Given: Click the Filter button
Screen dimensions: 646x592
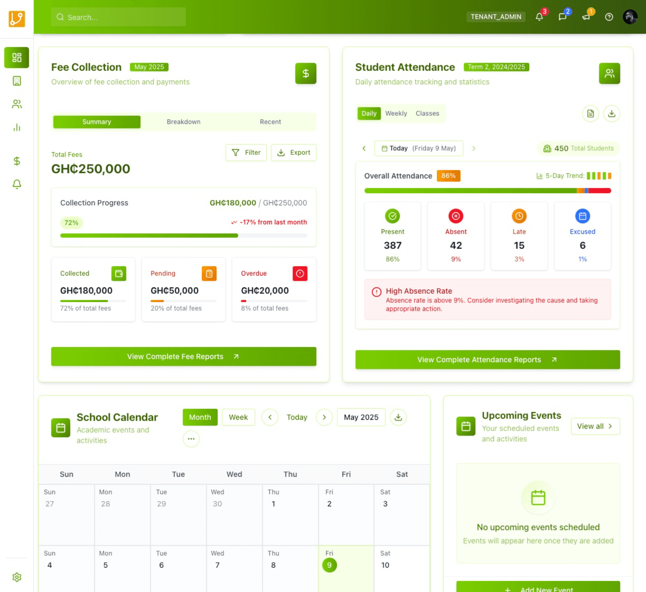Looking at the screenshot, I should (246, 152).
